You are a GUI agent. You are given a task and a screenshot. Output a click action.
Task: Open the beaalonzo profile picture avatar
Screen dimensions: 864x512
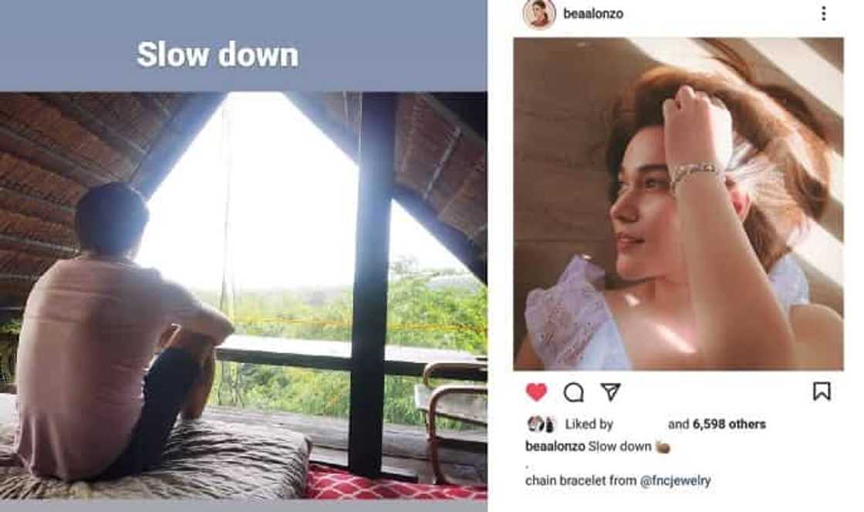pos(538,14)
